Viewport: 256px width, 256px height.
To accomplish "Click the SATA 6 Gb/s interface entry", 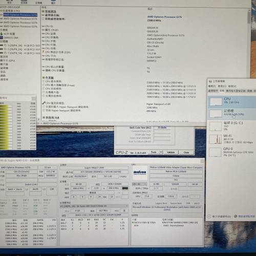I will pyautogui.click(x=144, y=223).
